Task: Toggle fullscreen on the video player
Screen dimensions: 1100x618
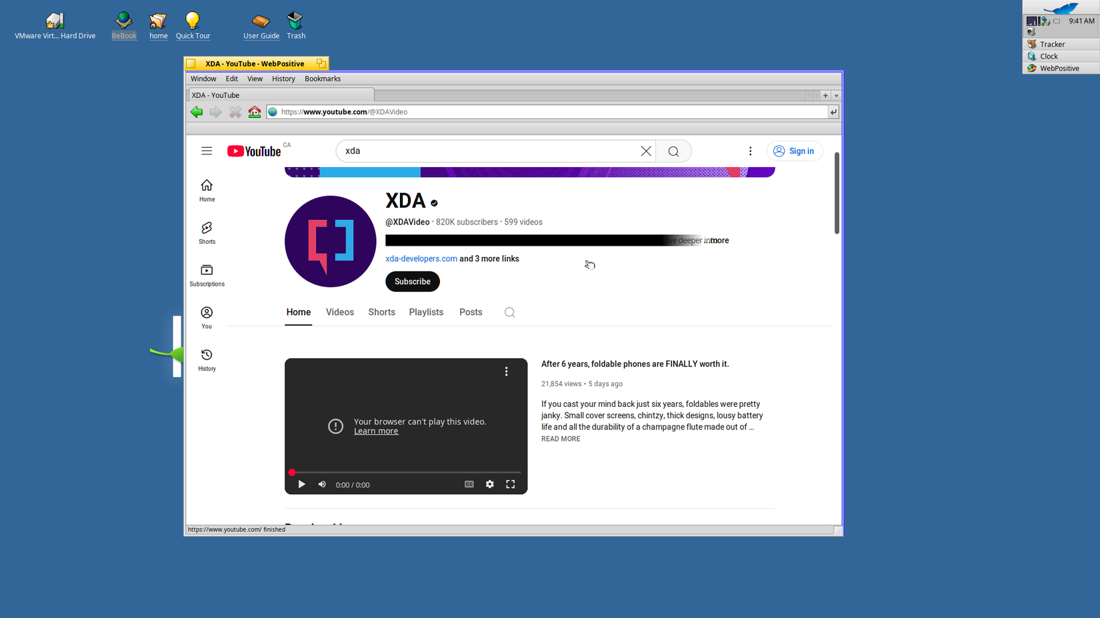Action: coord(511,484)
